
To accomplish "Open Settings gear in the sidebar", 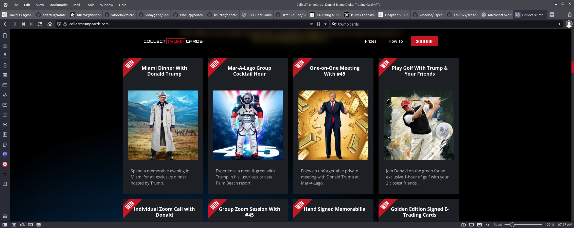I will pyautogui.click(x=5, y=216).
